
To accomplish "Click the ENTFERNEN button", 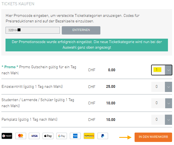I will click(81, 30).
